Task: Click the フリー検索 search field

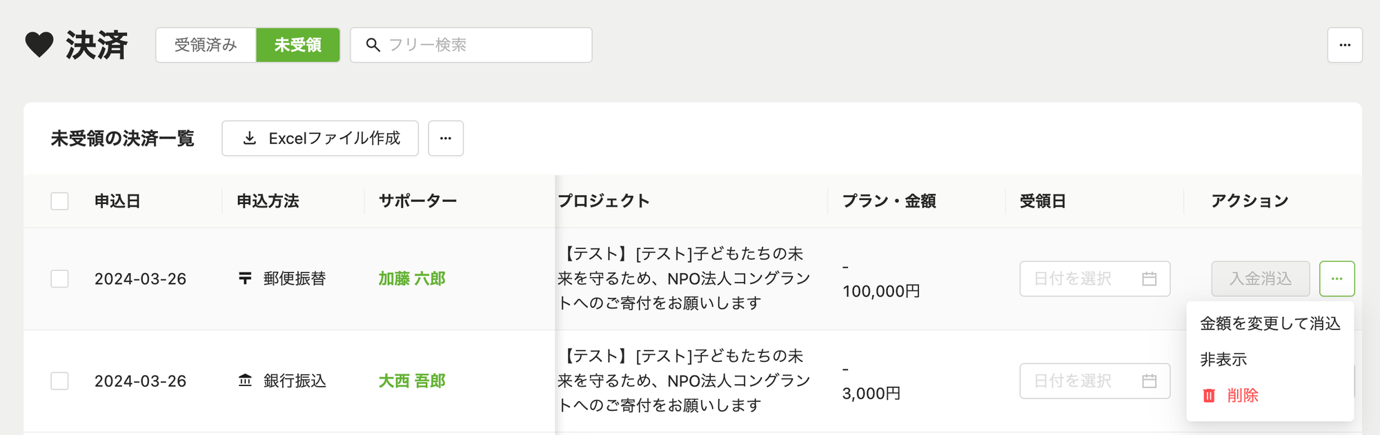Action: (471, 45)
